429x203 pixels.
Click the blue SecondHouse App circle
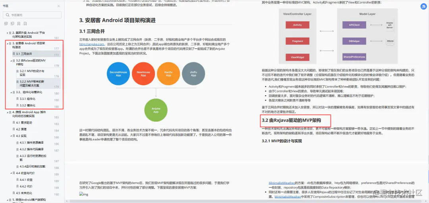(118, 74)
